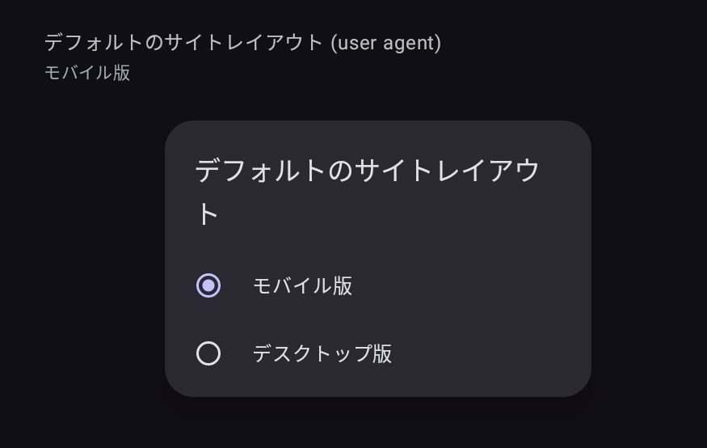
Task: Click the filled radio circle icon
Action: [208, 285]
